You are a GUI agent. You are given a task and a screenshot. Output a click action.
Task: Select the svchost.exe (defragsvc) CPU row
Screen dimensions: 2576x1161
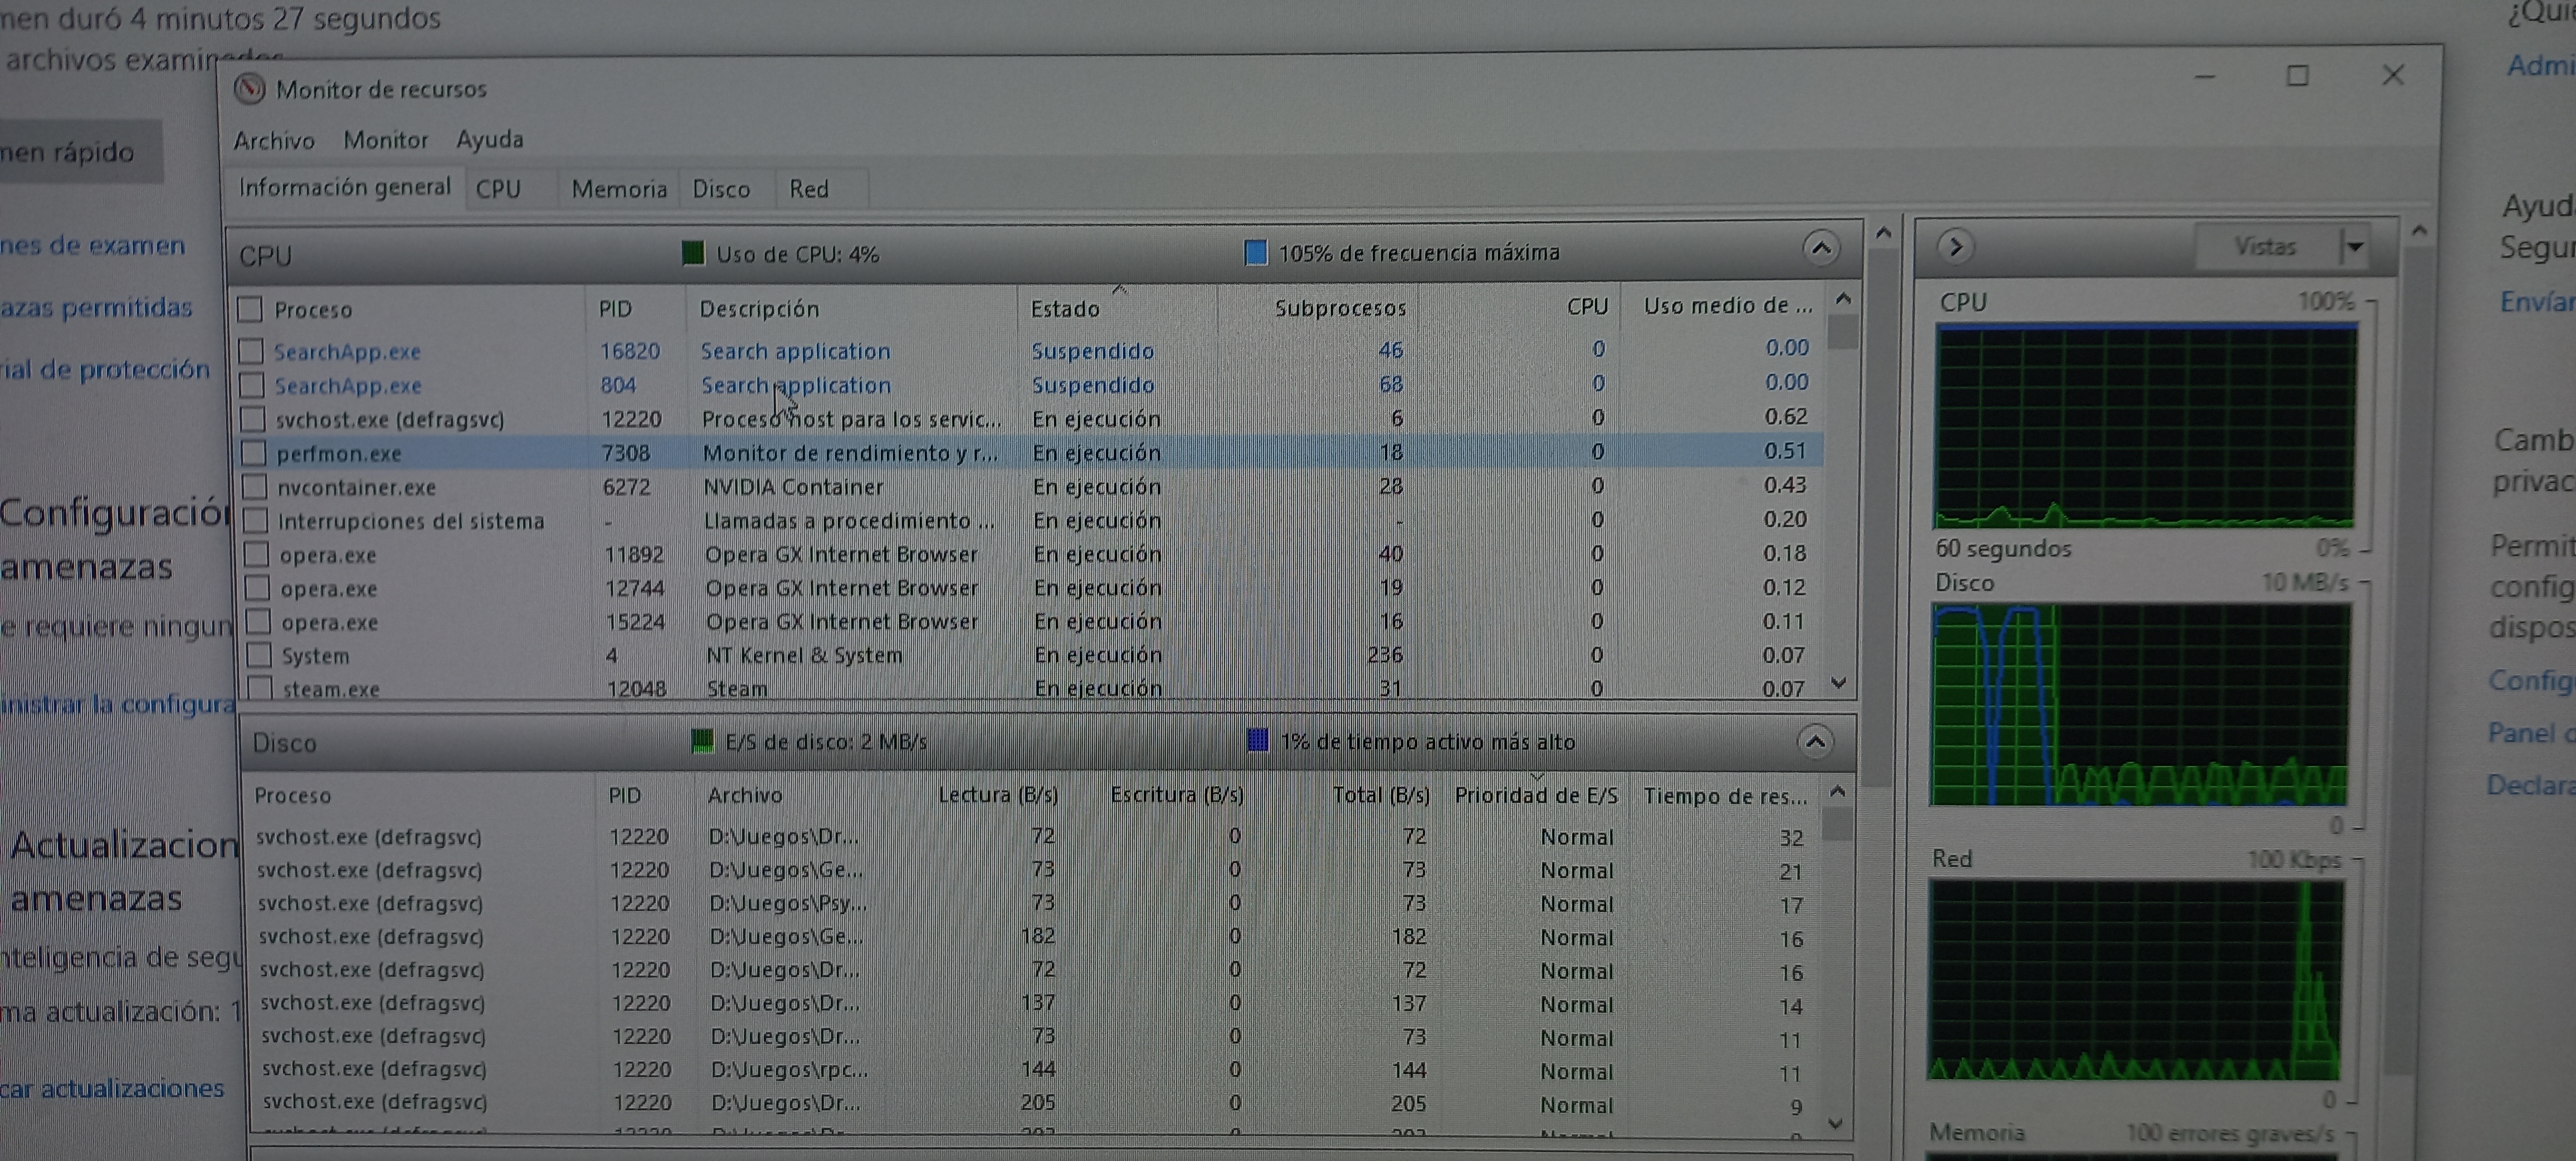tap(390, 419)
